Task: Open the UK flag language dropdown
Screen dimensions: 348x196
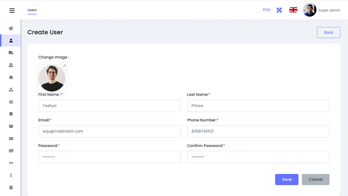Action: 293,10
